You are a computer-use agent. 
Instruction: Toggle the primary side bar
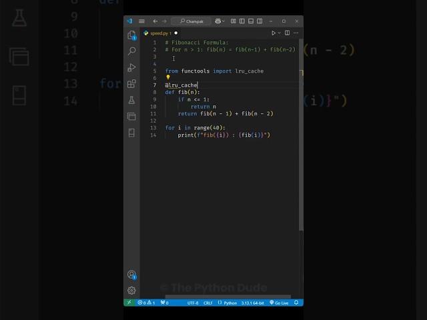point(242,21)
